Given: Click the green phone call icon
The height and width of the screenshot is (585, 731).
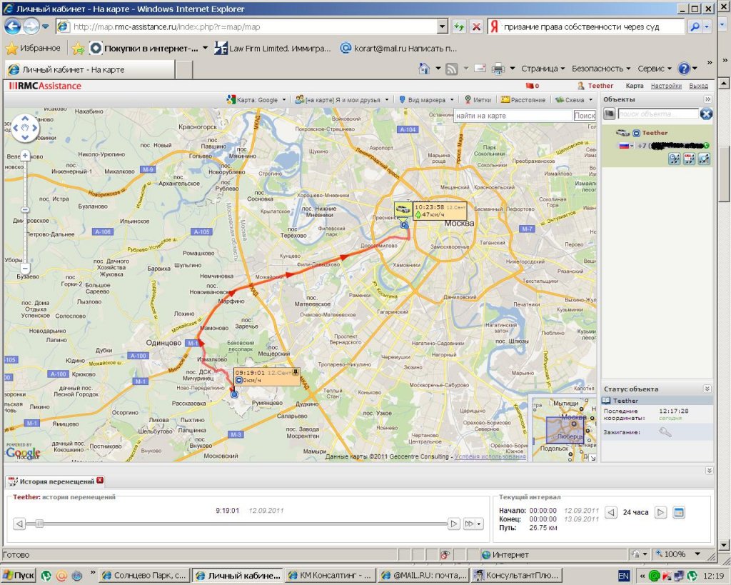Looking at the screenshot, I should 706,146.
